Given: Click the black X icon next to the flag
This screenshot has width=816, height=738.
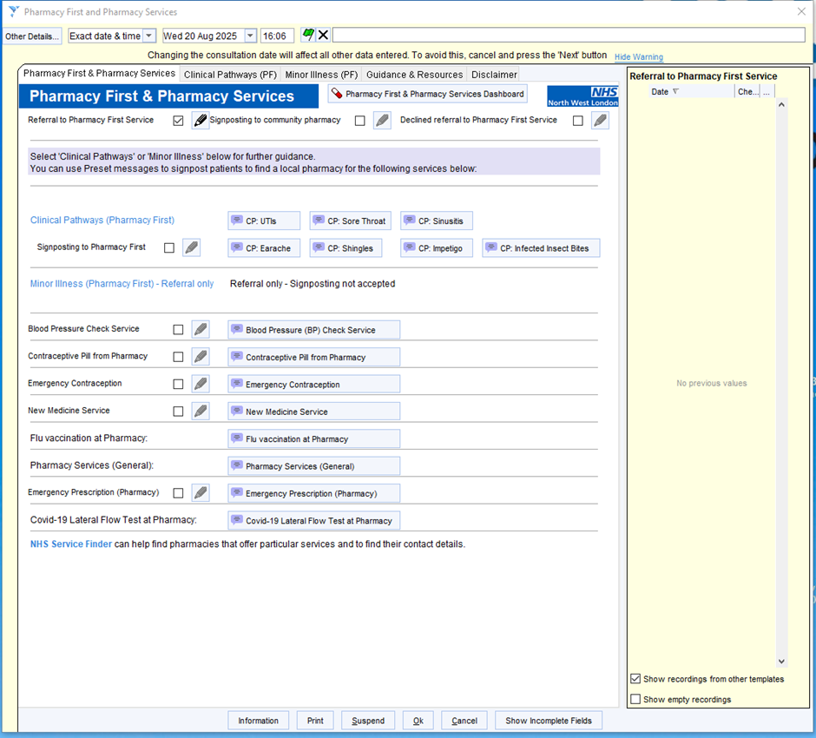Looking at the screenshot, I should pyautogui.click(x=323, y=36).
